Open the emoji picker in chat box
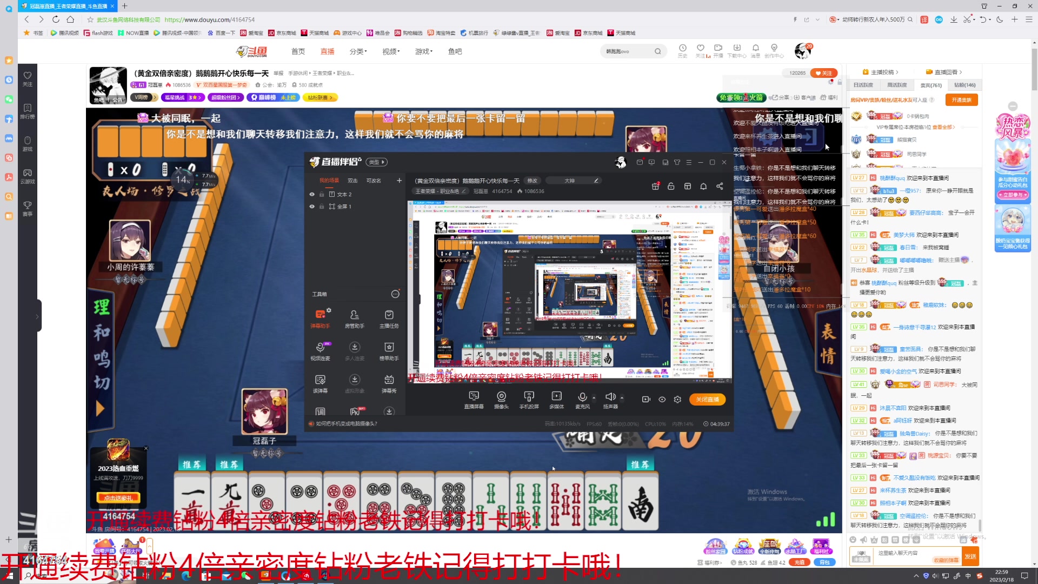Screen dimensions: 1038x584 853,540
